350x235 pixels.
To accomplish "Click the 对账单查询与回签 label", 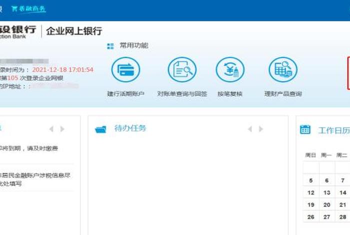I will click(x=182, y=93).
